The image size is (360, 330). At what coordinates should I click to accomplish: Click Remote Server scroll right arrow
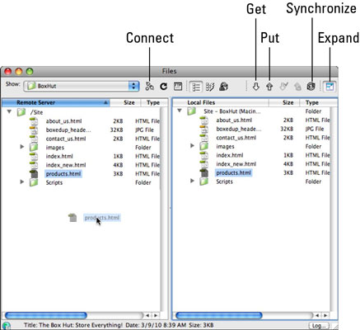tap(156, 315)
